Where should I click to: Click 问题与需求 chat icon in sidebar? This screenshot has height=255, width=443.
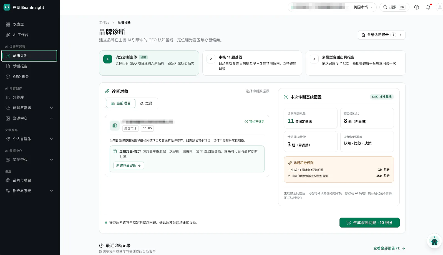[x=8, y=108]
